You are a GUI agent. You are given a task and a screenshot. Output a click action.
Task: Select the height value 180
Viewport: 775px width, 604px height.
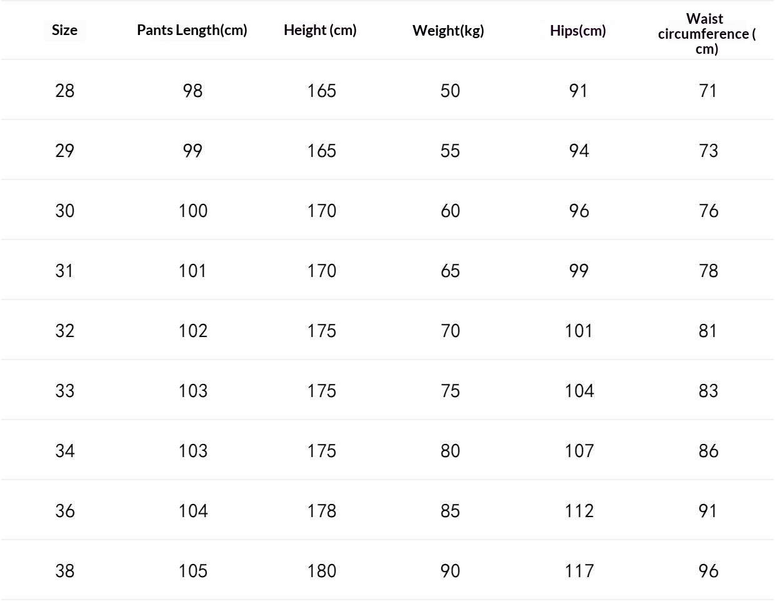click(x=321, y=571)
